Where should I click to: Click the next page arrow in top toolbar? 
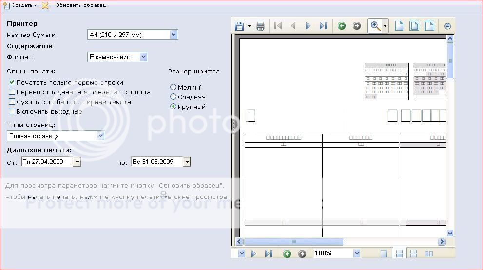pyautogui.click(x=308, y=26)
